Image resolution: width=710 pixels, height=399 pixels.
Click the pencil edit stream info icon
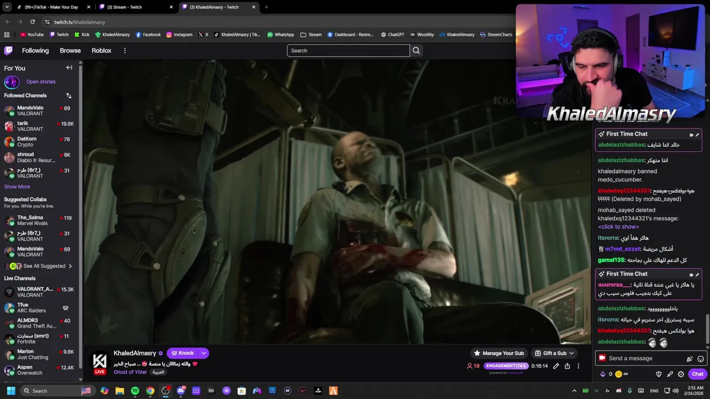pyautogui.click(x=556, y=366)
